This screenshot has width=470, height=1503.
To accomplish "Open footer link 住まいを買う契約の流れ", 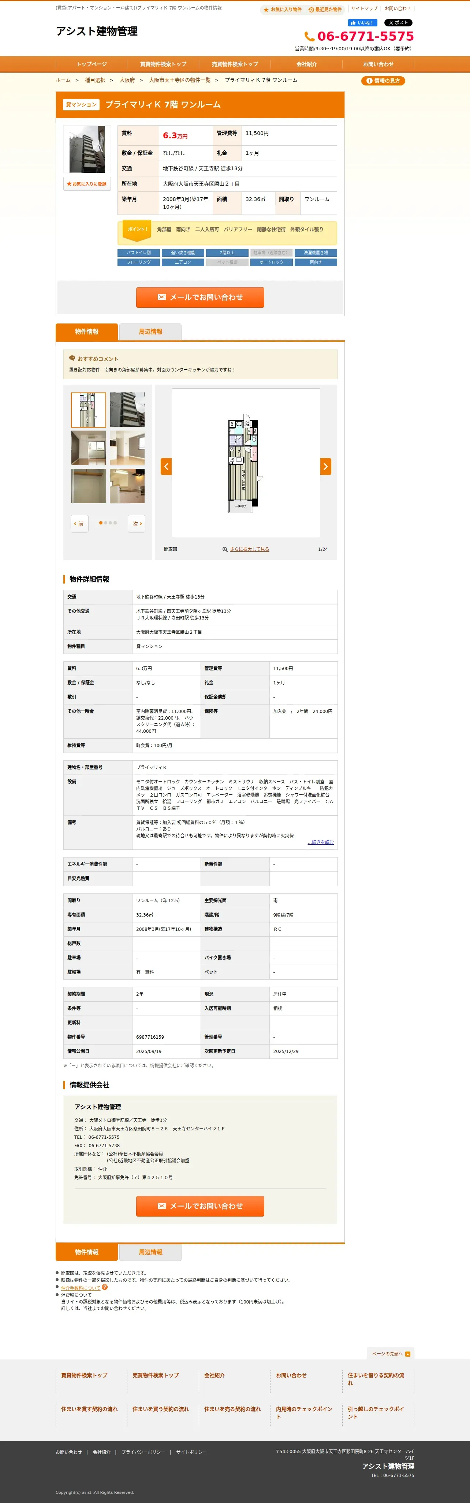I will click(x=161, y=1408).
